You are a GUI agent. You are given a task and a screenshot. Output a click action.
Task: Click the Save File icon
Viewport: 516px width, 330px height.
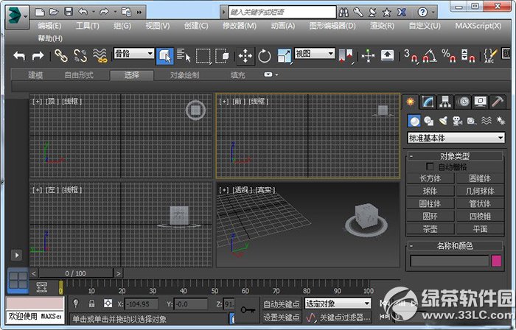tap(69, 13)
